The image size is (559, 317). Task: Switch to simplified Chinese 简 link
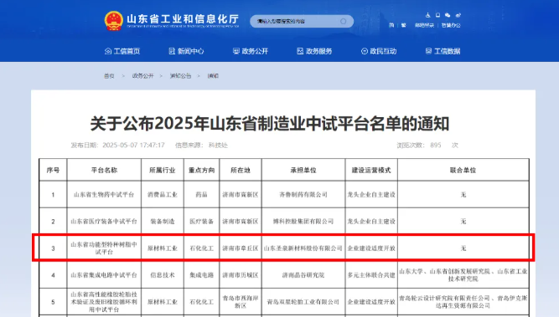[391, 25]
